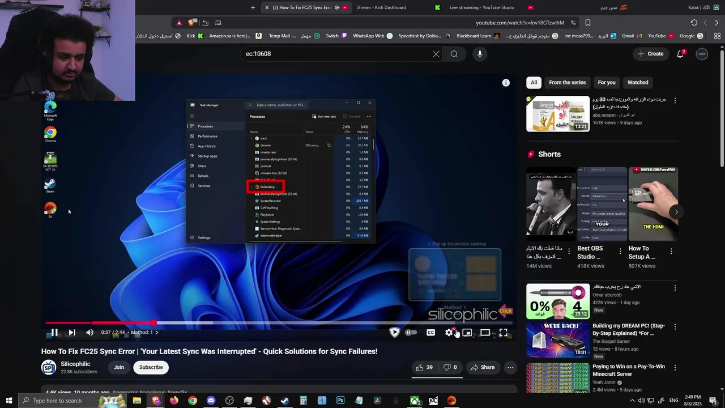Viewport: 725px width, 408px height.
Task: Open options for 'How To Setup A' short
Action: pos(671,251)
